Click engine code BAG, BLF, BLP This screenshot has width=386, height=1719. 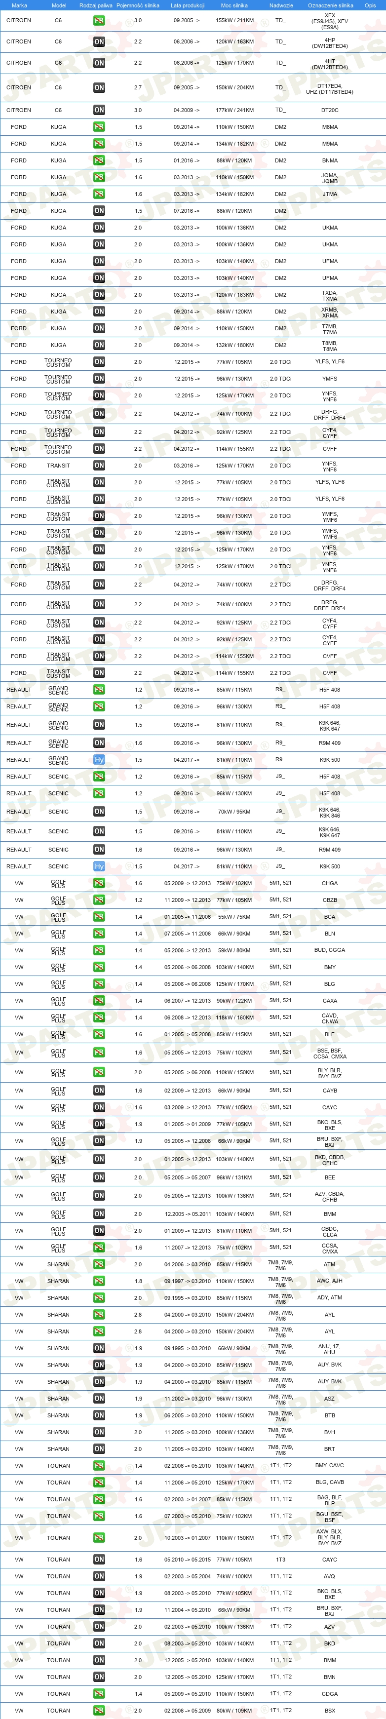pos(329,1500)
